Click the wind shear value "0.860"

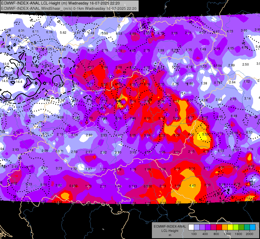click(148, 186)
